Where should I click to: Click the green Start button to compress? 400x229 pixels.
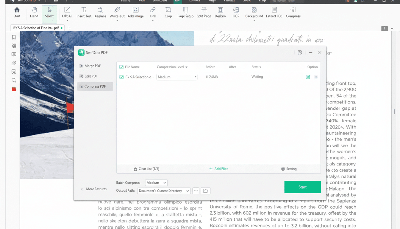click(x=302, y=187)
